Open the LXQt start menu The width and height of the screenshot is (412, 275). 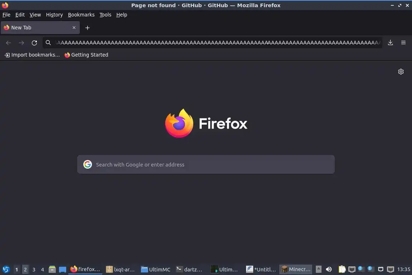6,270
